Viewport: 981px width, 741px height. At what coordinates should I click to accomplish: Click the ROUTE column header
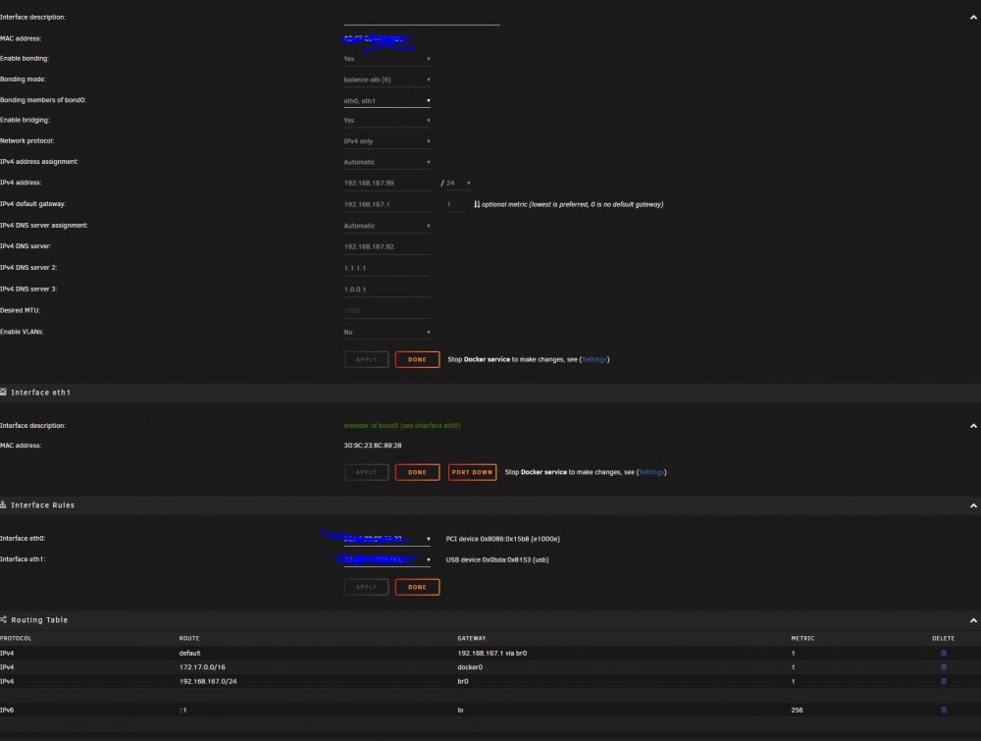point(189,638)
